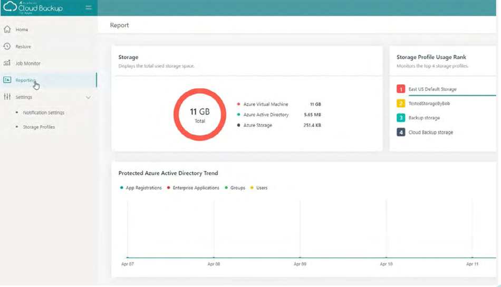Image resolution: width=501 pixels, height=287 pixels.
Task: Open the Home page
Action: 22,29
